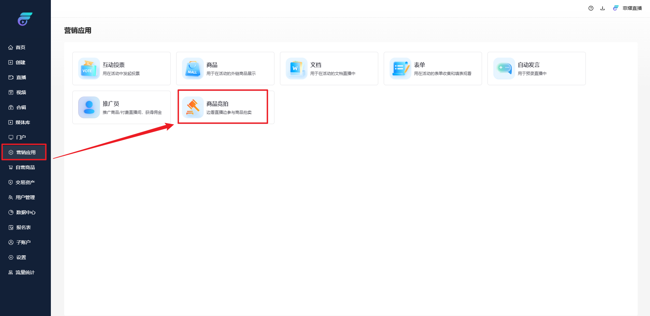The width and height of the screenshot is (650, 316).
Task: Click the 推广员 person icon
Action: tap(89, 107)
